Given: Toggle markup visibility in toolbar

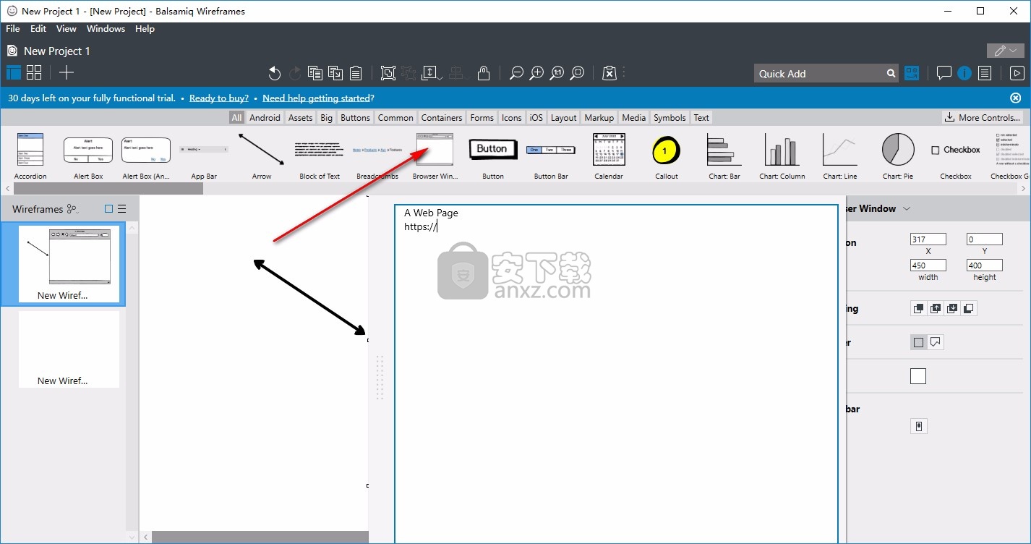Looking at the screenshot, I should (x=609, y=73).
